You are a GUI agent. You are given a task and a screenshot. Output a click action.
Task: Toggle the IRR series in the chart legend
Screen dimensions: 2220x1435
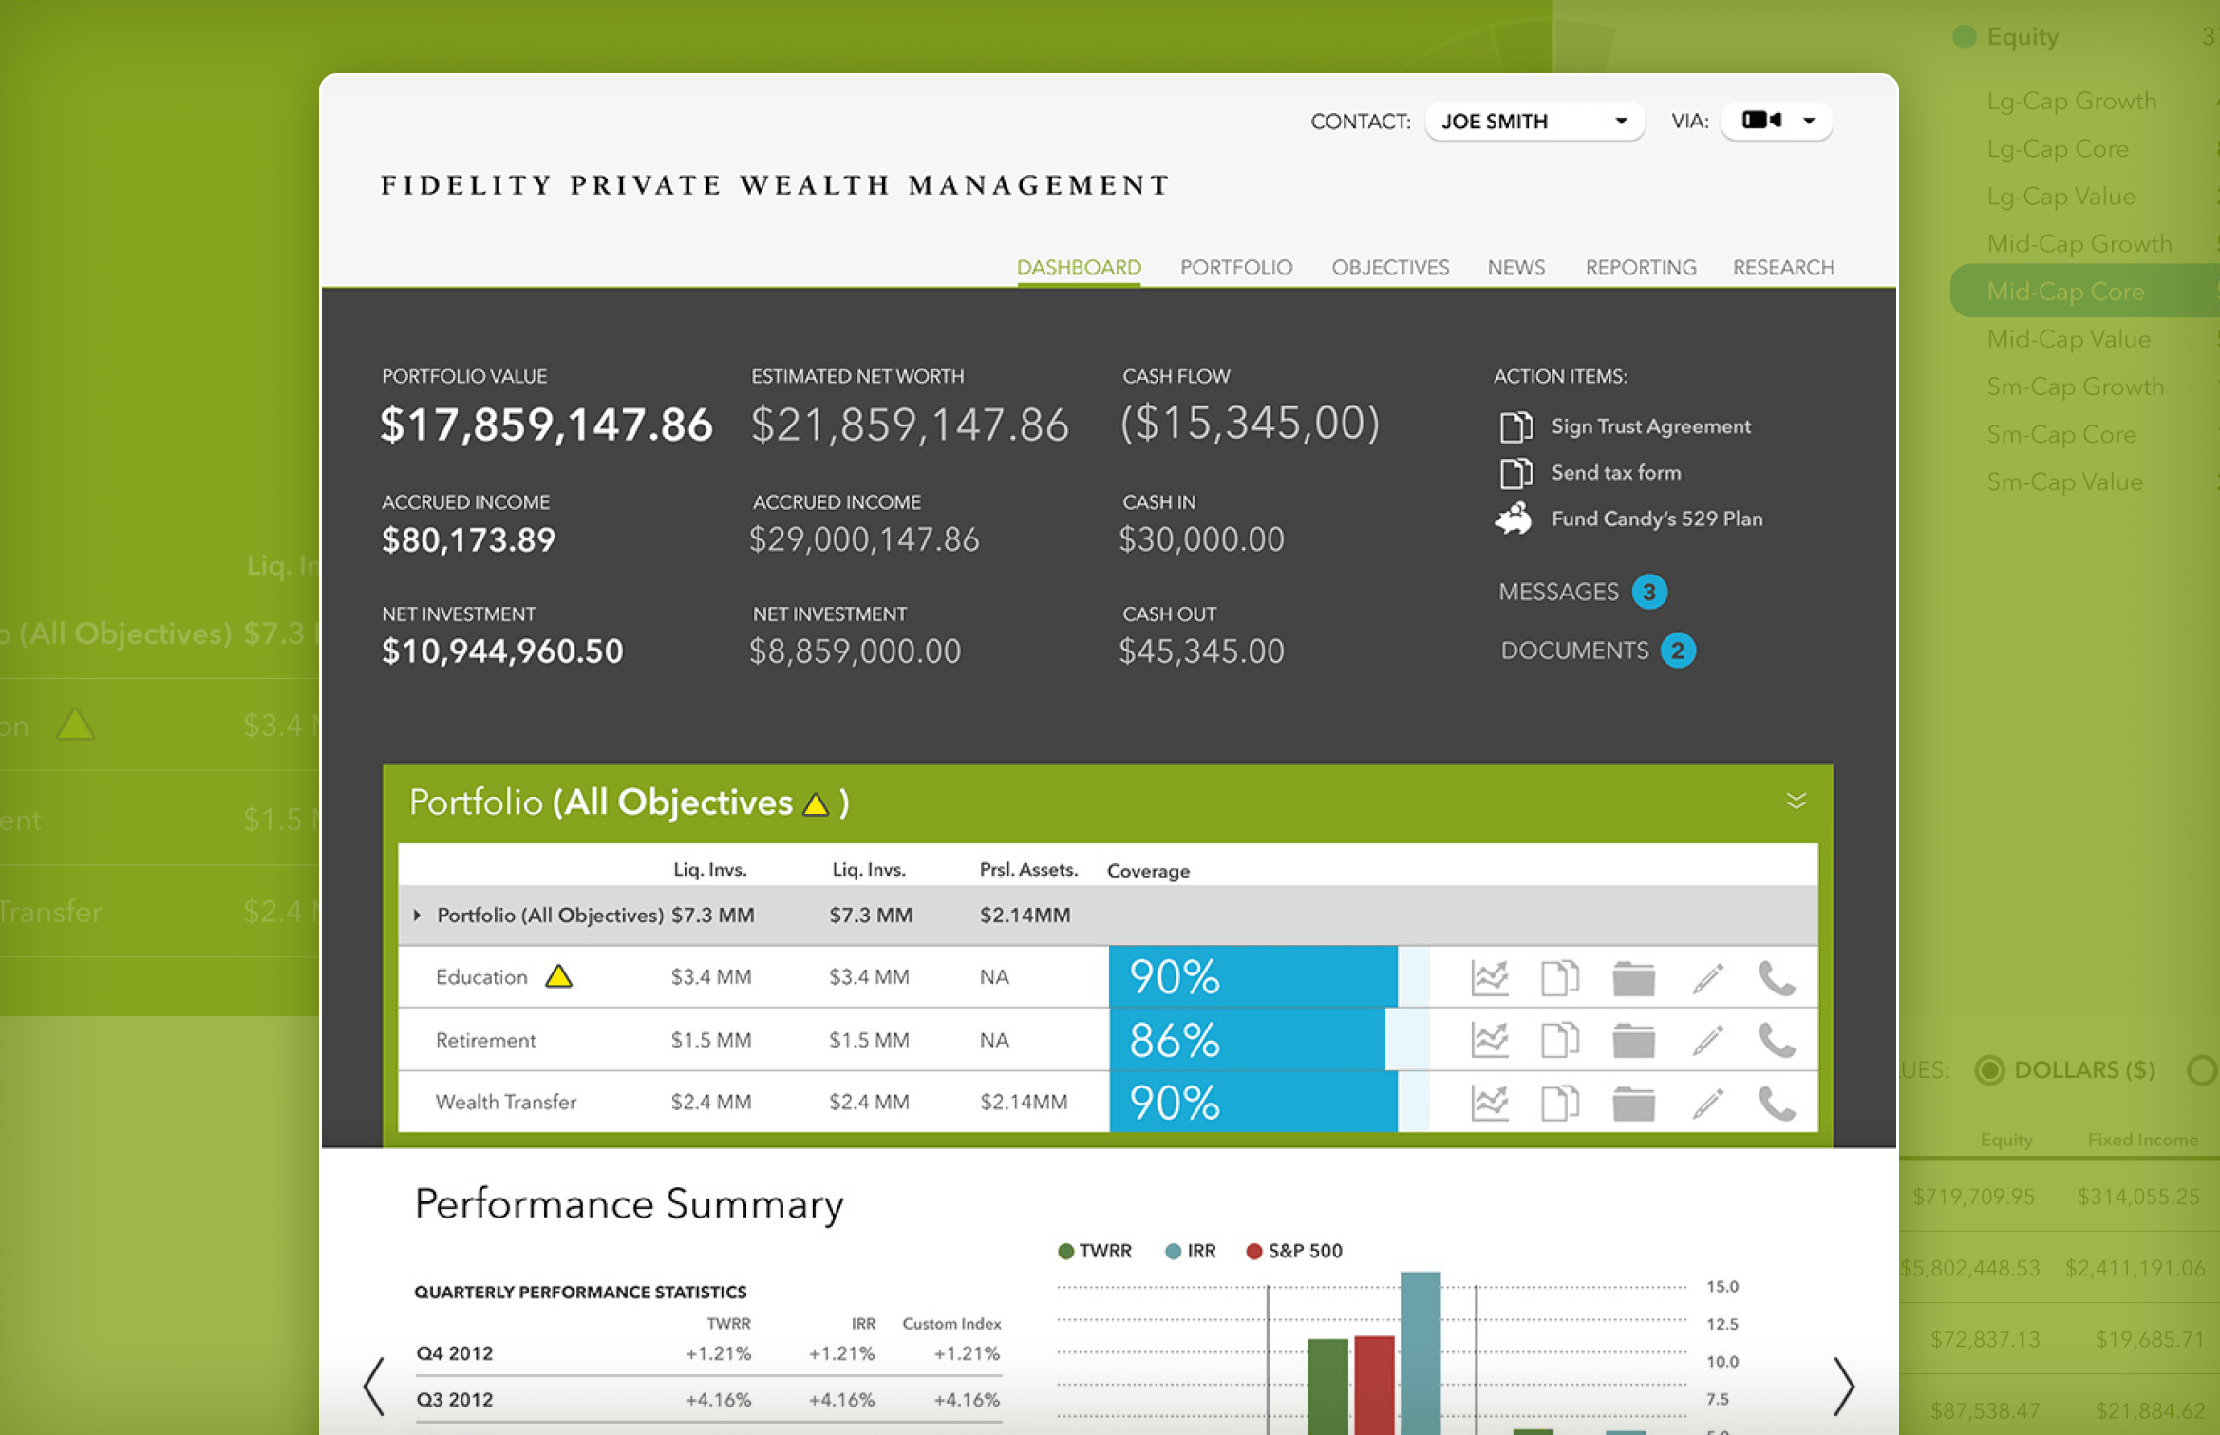1189,1251
